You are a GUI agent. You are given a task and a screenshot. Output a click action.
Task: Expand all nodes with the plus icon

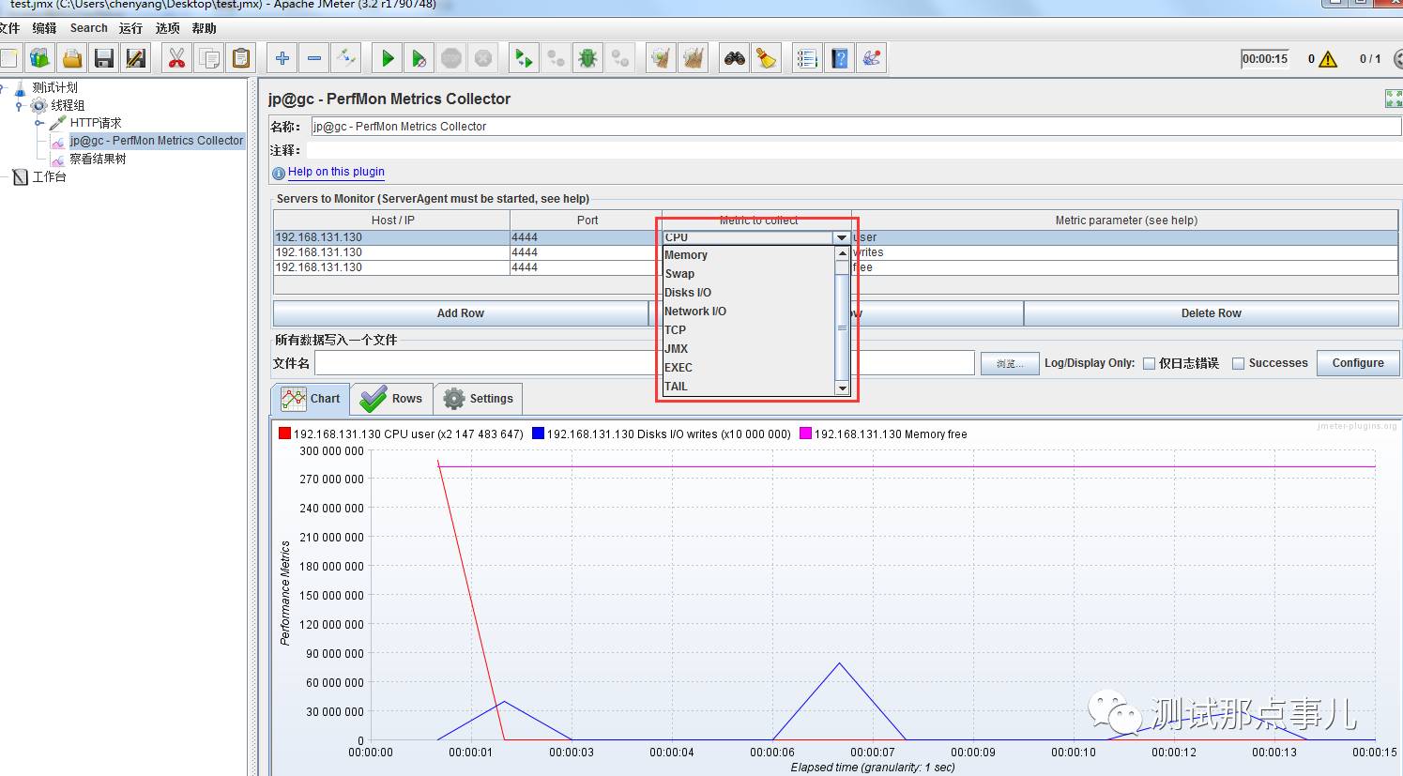[282, 58]
